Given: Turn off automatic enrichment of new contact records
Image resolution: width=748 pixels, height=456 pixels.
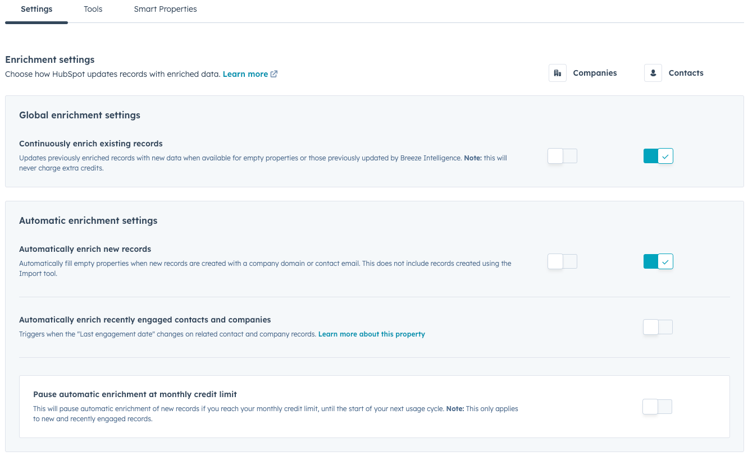Looking at the screenshot, I should (658, 261).
